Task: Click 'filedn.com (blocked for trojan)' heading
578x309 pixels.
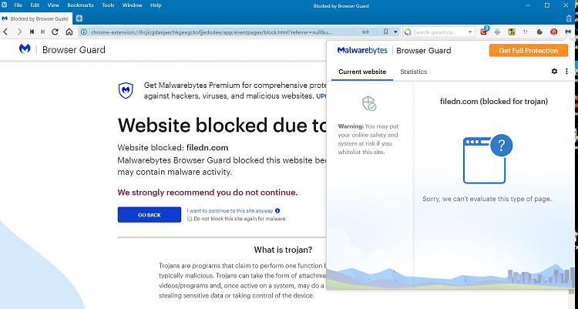Action: (493, 102)
